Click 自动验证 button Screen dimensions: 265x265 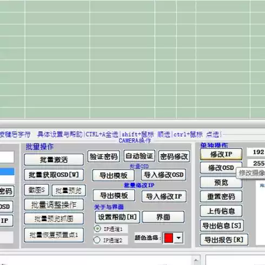click(x=140, y=156)
